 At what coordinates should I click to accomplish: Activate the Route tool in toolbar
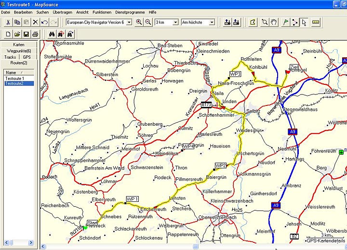click(x=294, y=22)
